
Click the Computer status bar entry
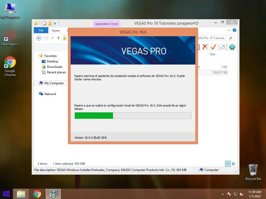click(x=209, y=170)
